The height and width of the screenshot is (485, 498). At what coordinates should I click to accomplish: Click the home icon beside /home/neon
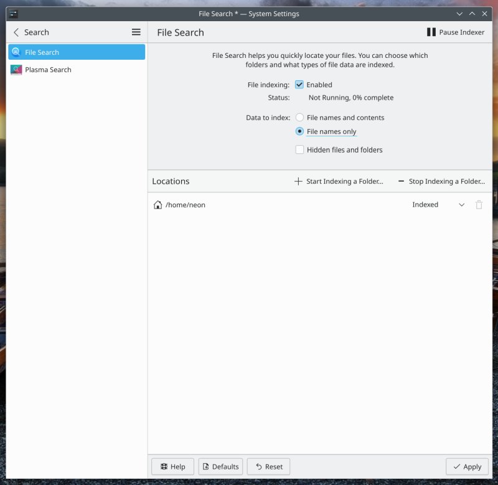pos(157,204)
